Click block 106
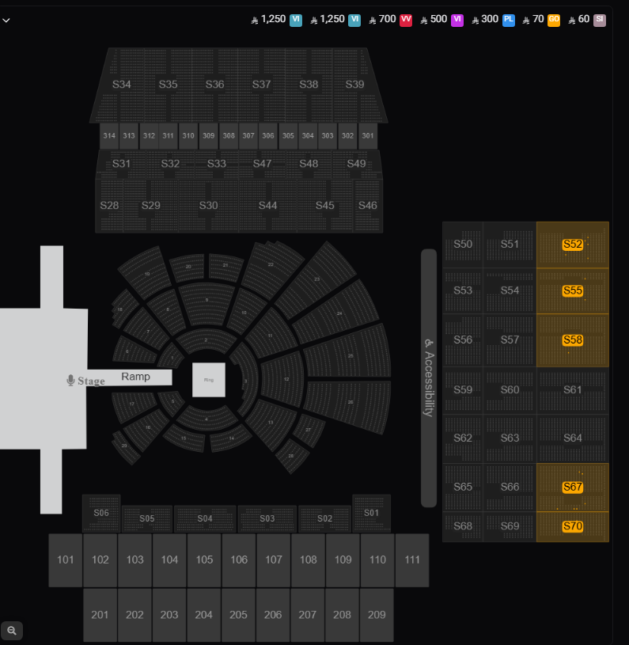 (239, 560)
